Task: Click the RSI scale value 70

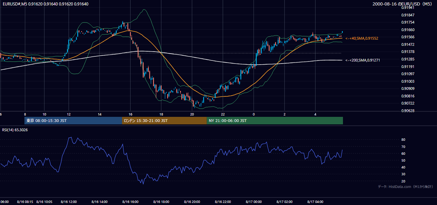Action: 403,147
